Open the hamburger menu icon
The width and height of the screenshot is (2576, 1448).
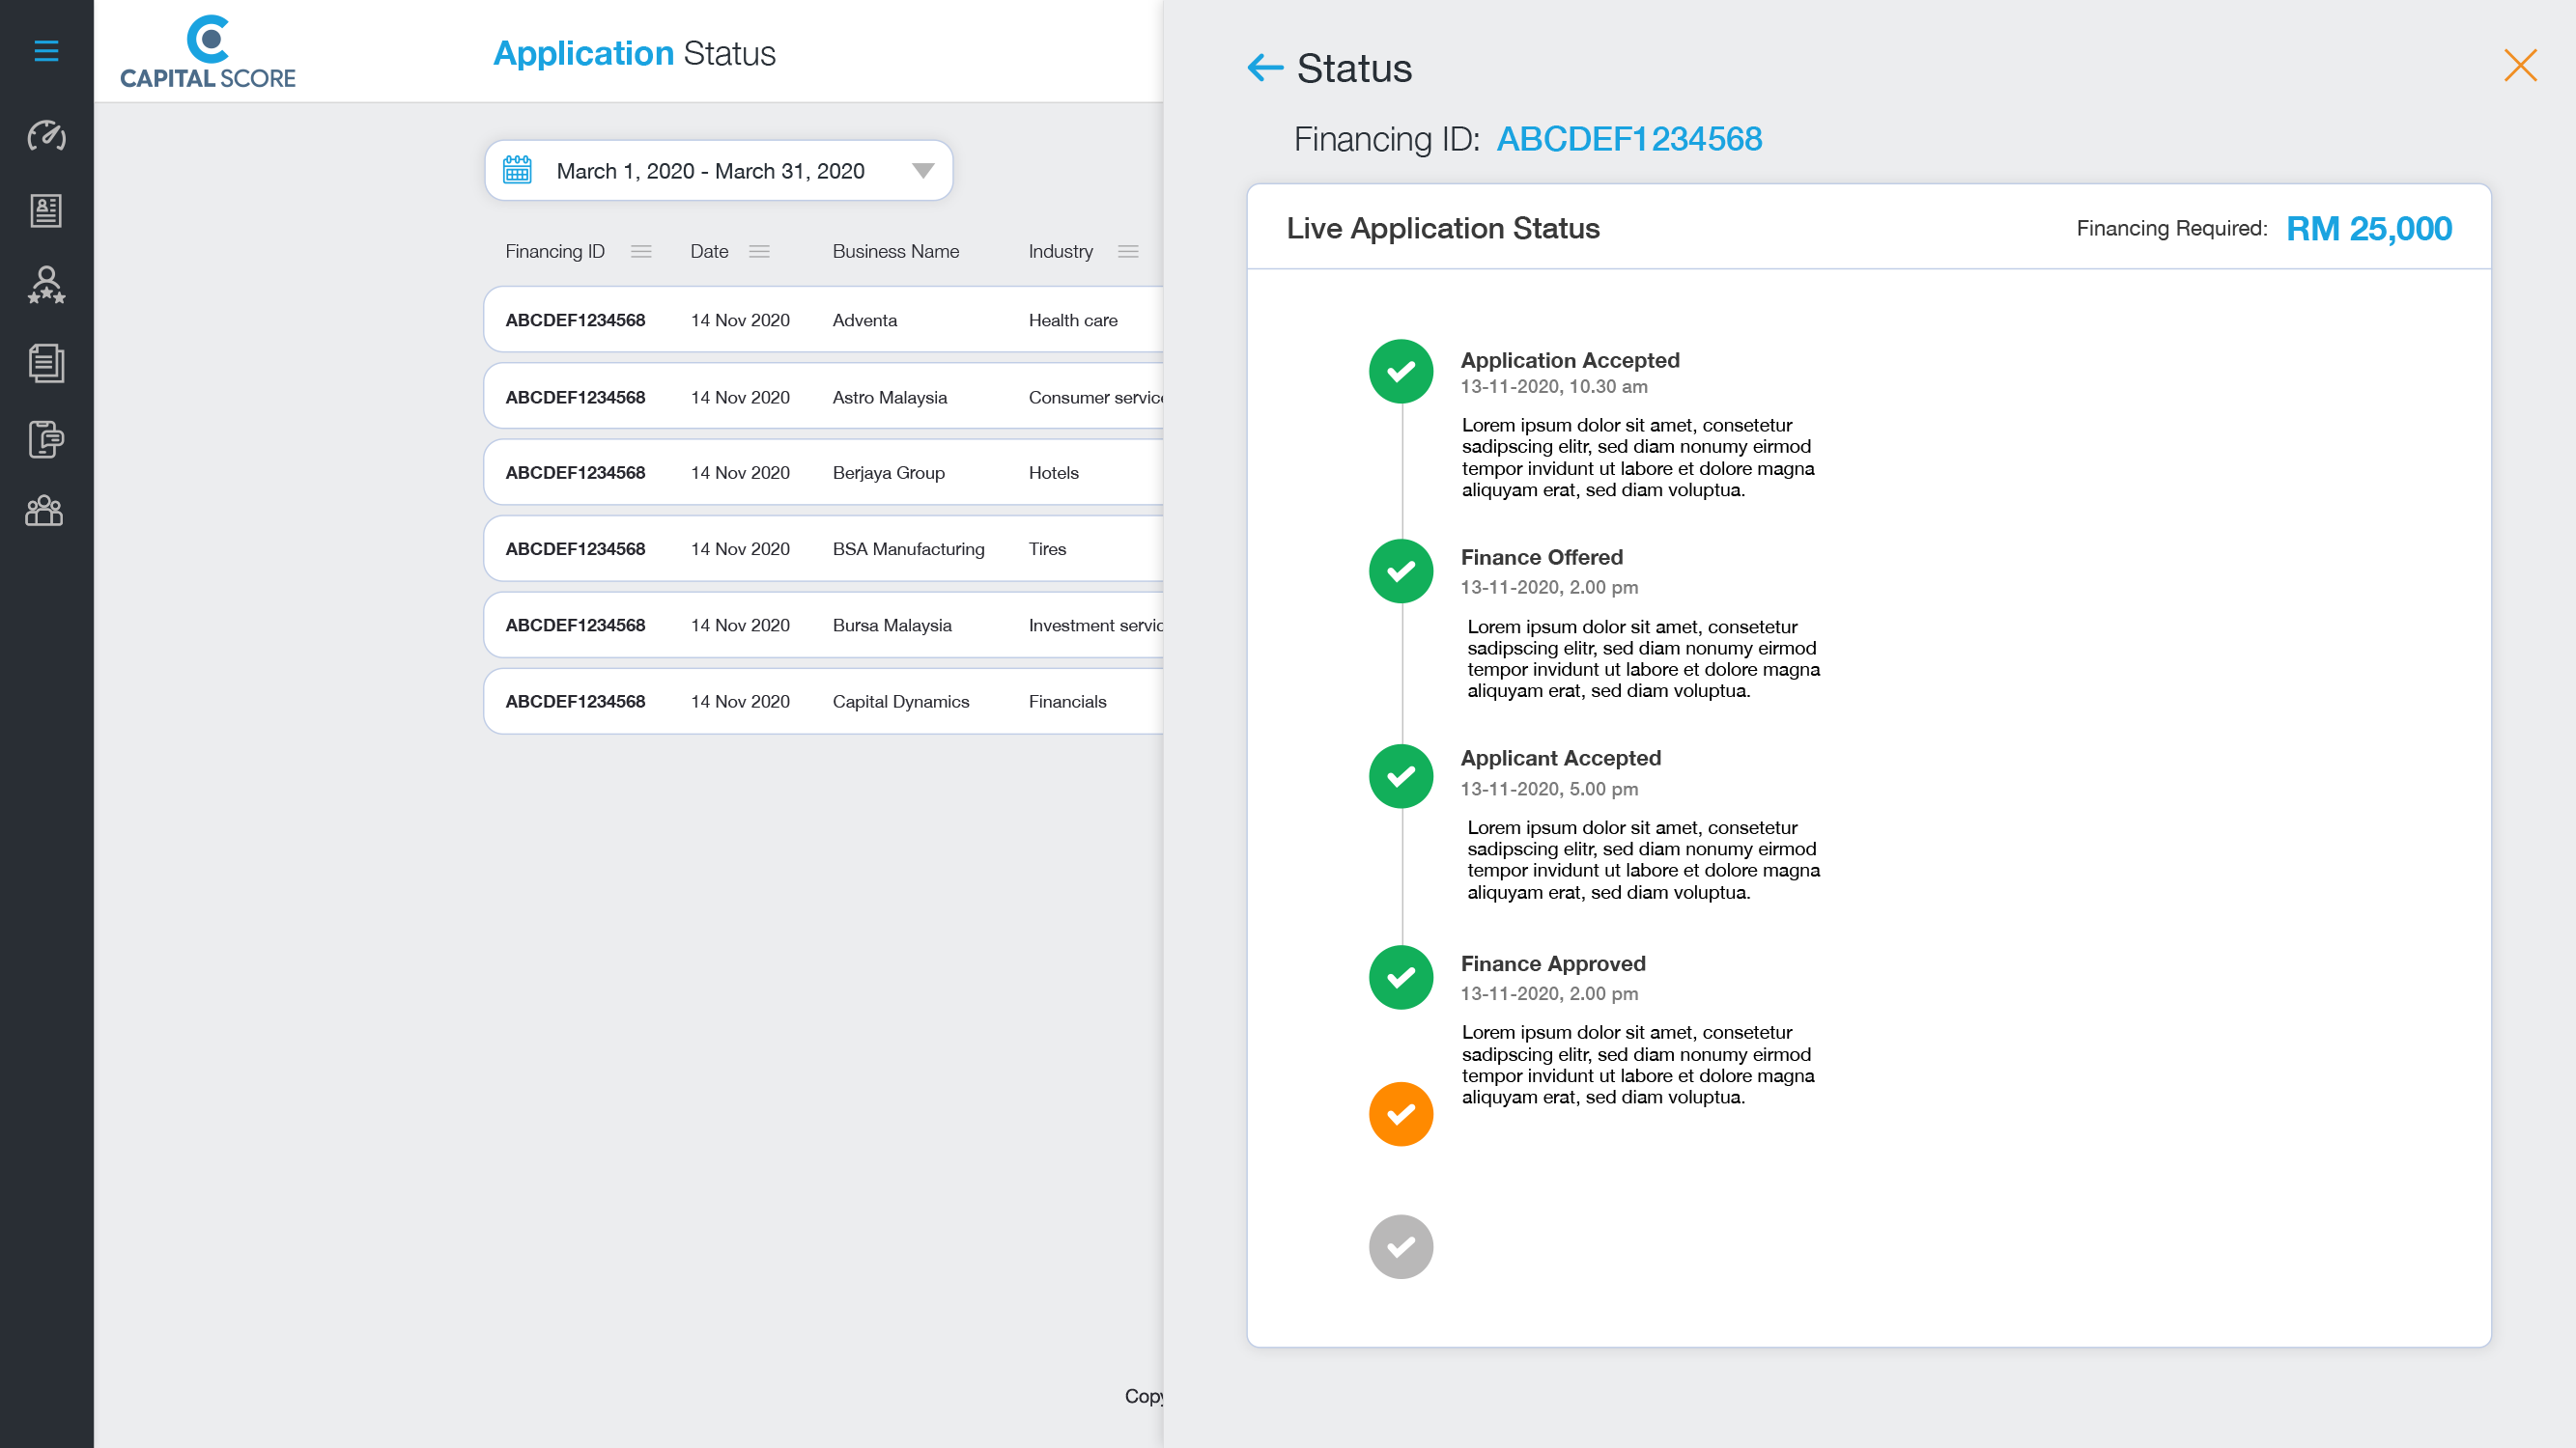[46, 51]
